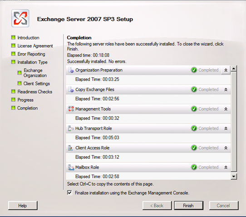Click the Hub Transport Role icon
Viewport: 246px width, 217px height.
[x=71, y=128]
